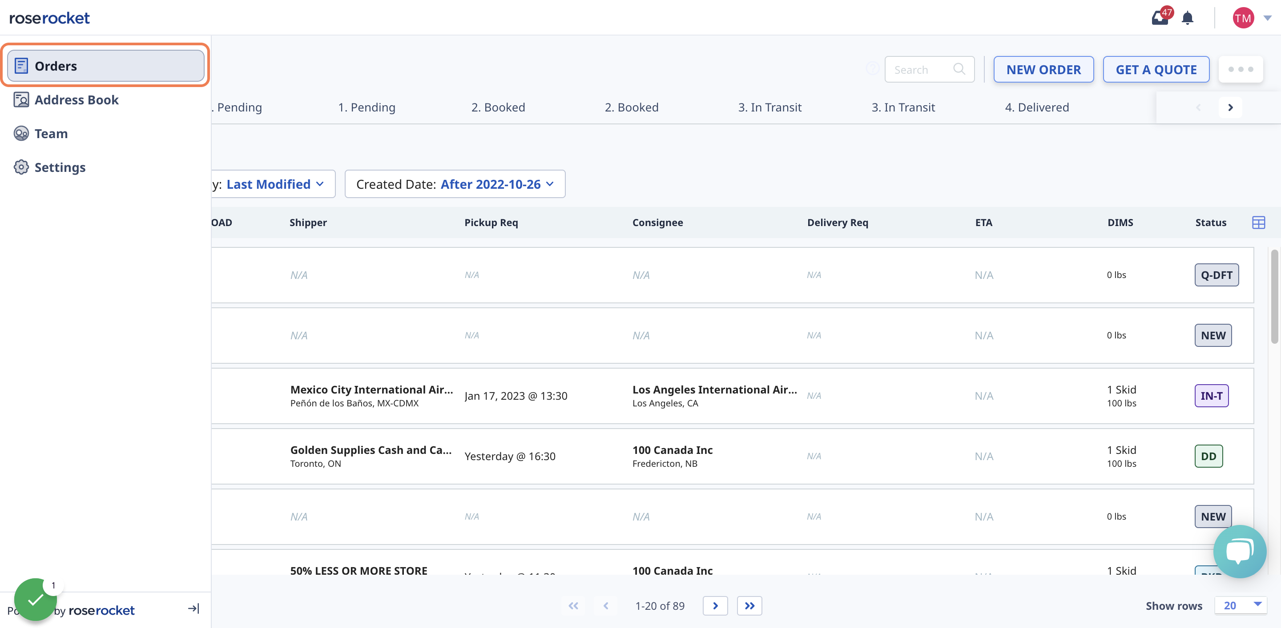1281x628 pixels.
Task: Click the ETA column header
Action: (983, 223)
